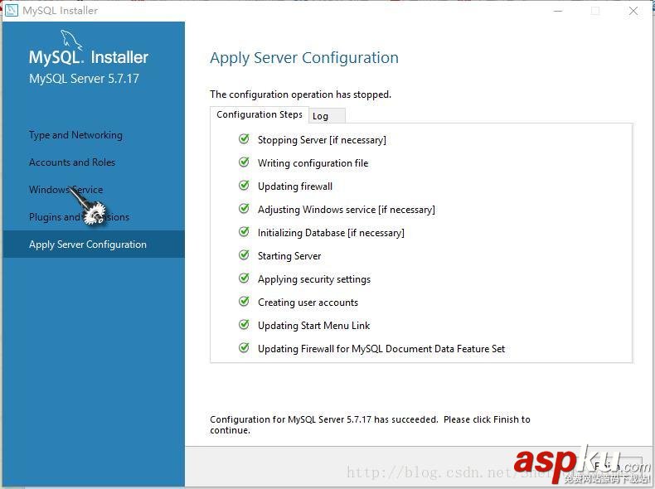Click the check icon for Applying security settings
Screen dimensions: 655x489
coord(244,278)
